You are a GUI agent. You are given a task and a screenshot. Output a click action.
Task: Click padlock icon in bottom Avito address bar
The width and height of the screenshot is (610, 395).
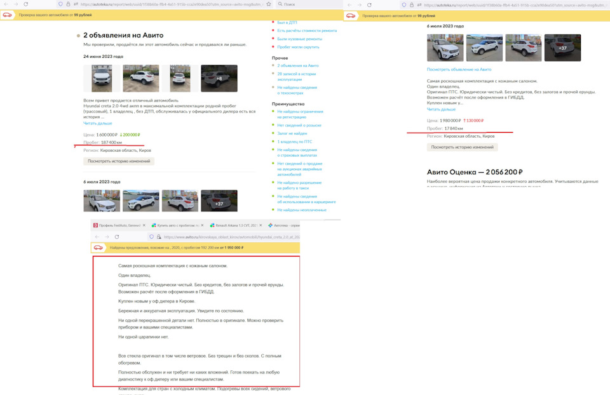coord(159,237)
